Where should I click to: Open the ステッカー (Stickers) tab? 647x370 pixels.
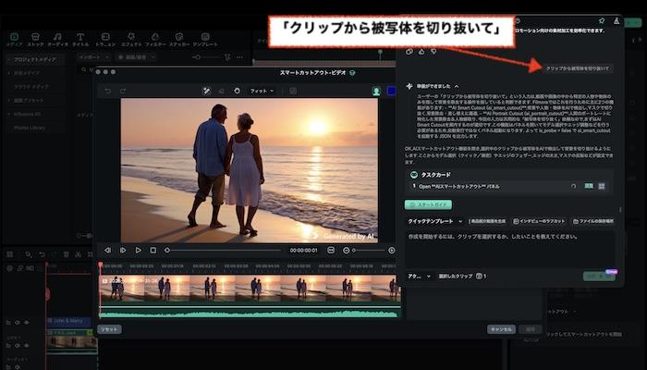pyautogui.click(x=179, y=40)
